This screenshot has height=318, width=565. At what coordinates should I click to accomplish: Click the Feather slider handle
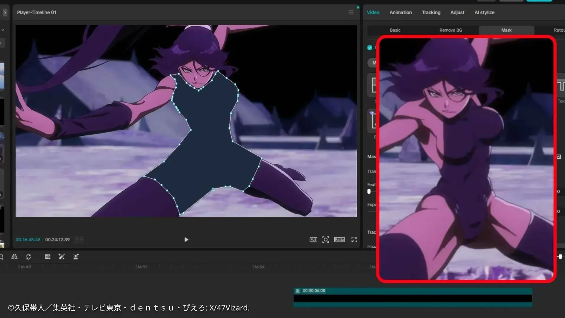point(369,191)
